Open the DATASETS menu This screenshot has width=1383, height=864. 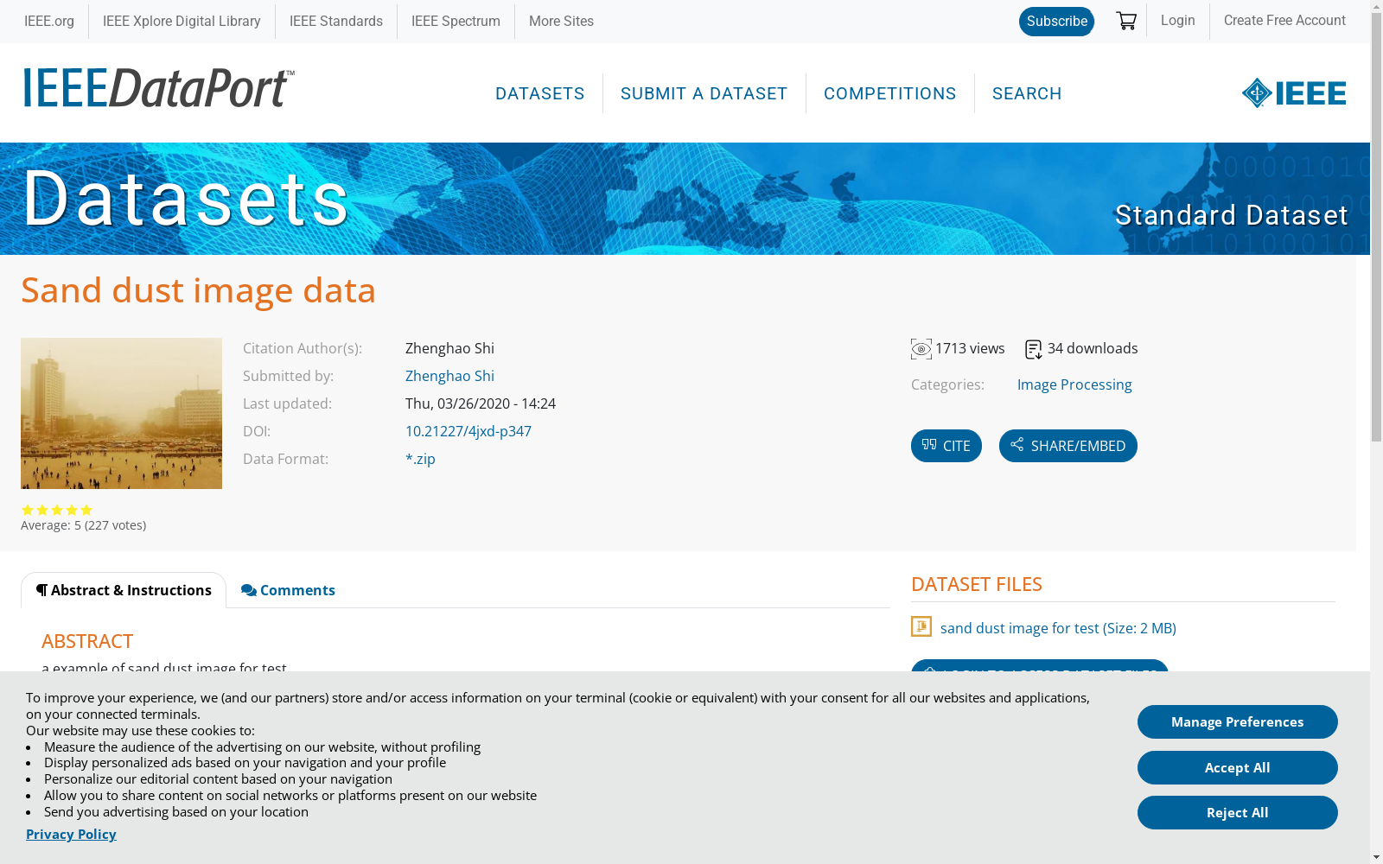[x=540, y=93]
